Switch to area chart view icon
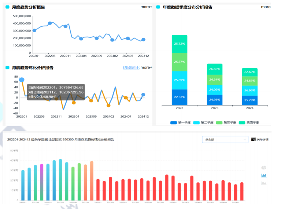The image size is (288, 209). 263,183
